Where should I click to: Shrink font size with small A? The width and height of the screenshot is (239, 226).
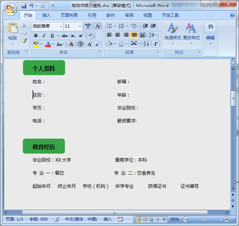tap(97, 44)
